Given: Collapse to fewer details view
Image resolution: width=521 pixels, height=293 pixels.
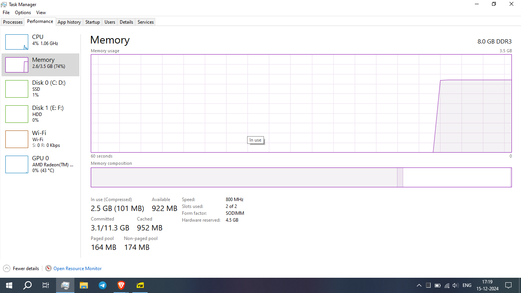Looking at the screenshot, I should point(21,268).
